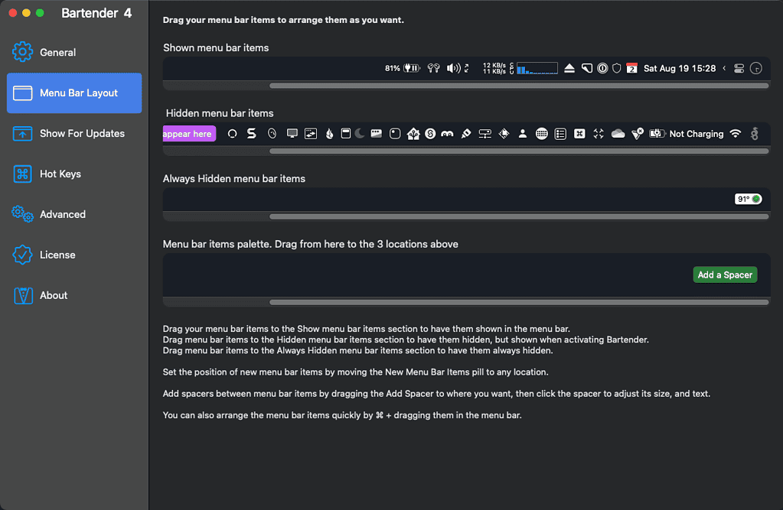The image size is (783, 510).
Task: Select the Not Charging battery item
Action: tap(686, 133)
